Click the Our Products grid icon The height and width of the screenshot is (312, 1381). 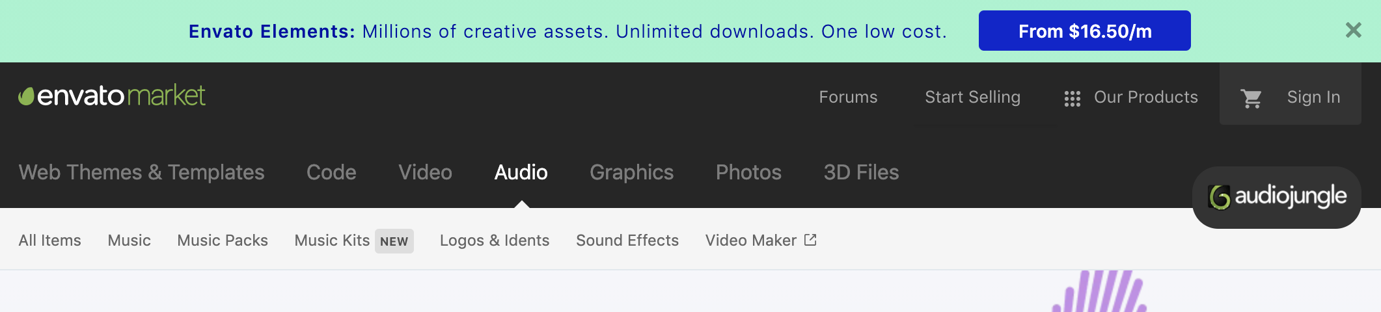(1072, 98)
